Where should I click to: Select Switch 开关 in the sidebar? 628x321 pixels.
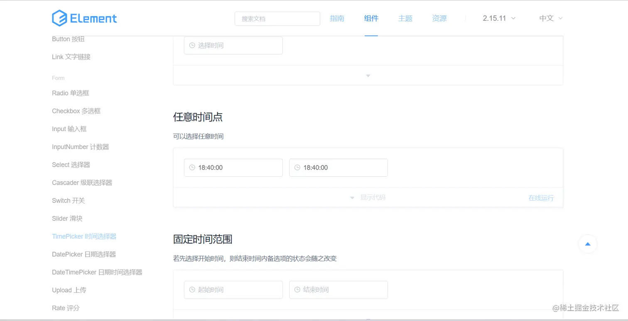[x=68, y=200]
